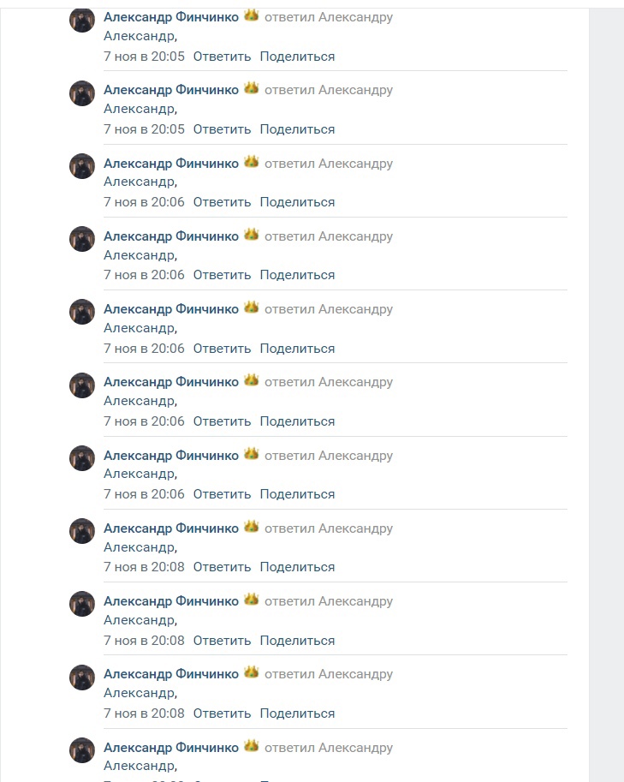Open the Александр Финчинко name in the bottommost comment
Viewport: 624px width, 782px height.
[x=171, y=748]
